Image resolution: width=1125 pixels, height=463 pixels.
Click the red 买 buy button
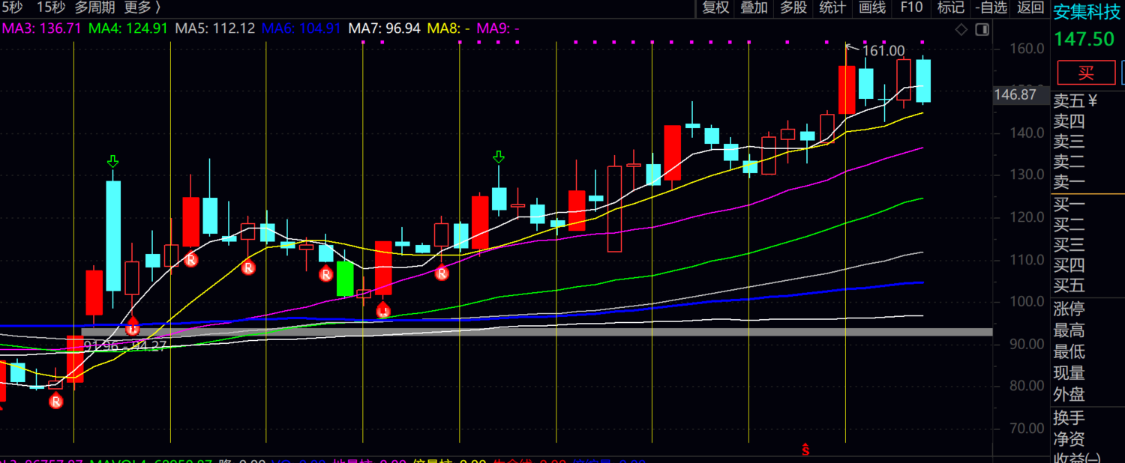point(1086,73)
